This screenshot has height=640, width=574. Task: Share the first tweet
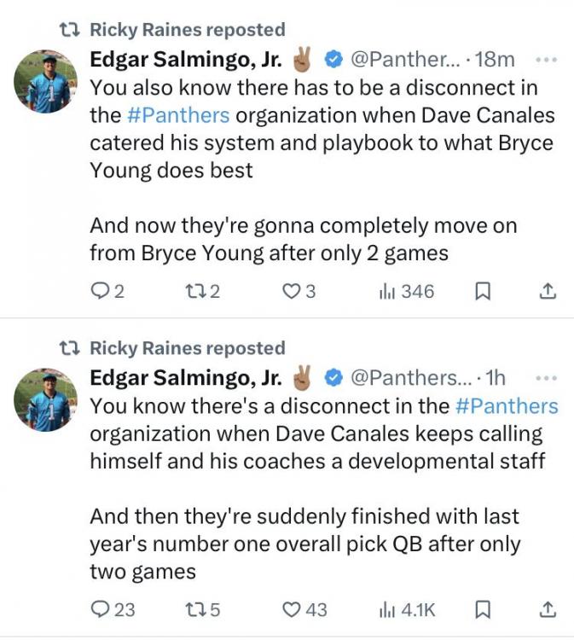tap(548, 292)
